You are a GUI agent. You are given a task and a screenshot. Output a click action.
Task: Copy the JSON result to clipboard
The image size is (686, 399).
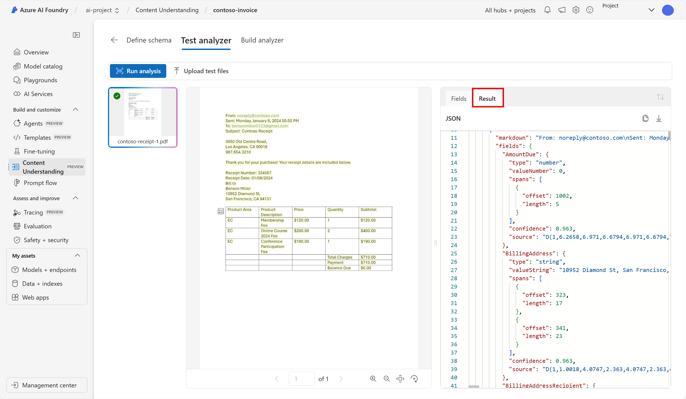[645, 118]
